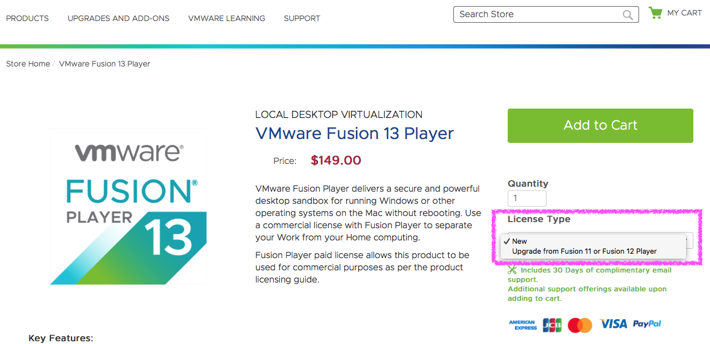Select the New license type option
The width and height of the screenshot is (710, 344).
click(x=520, y=241)
